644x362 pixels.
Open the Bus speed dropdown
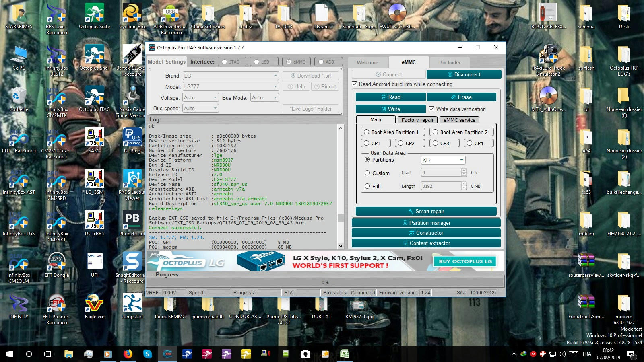tap(200, 108)
